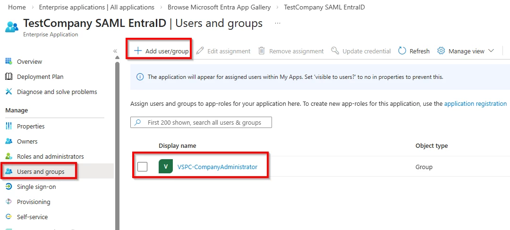Go to Browse Microsoft Entra App Gallery breadcrumb
510x230 pixels.
(x=219, y=7)
